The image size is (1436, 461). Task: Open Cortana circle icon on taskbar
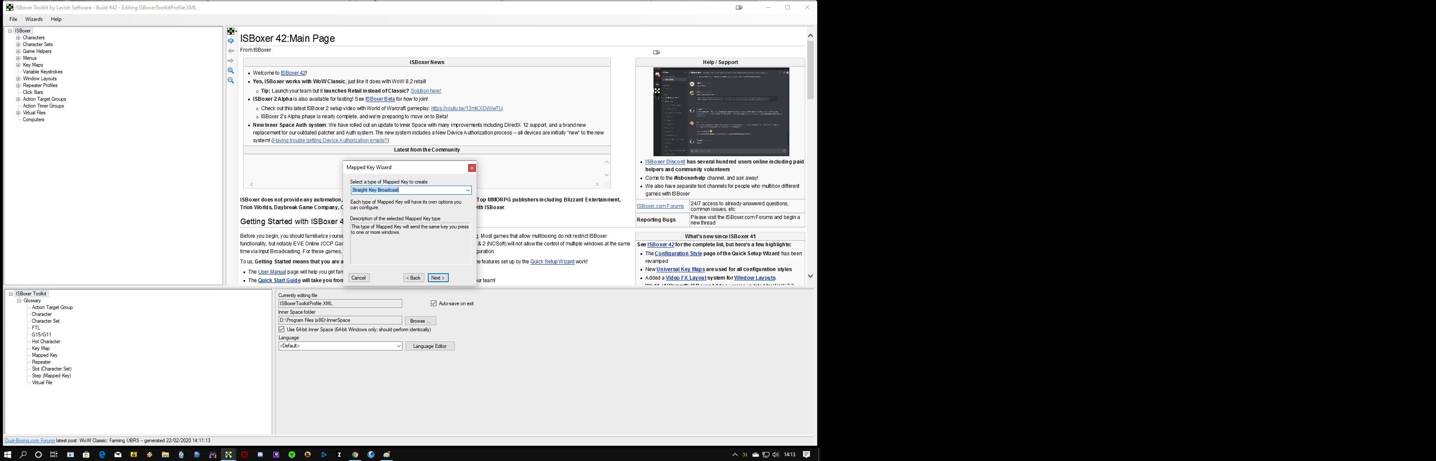tap(38, 454)
